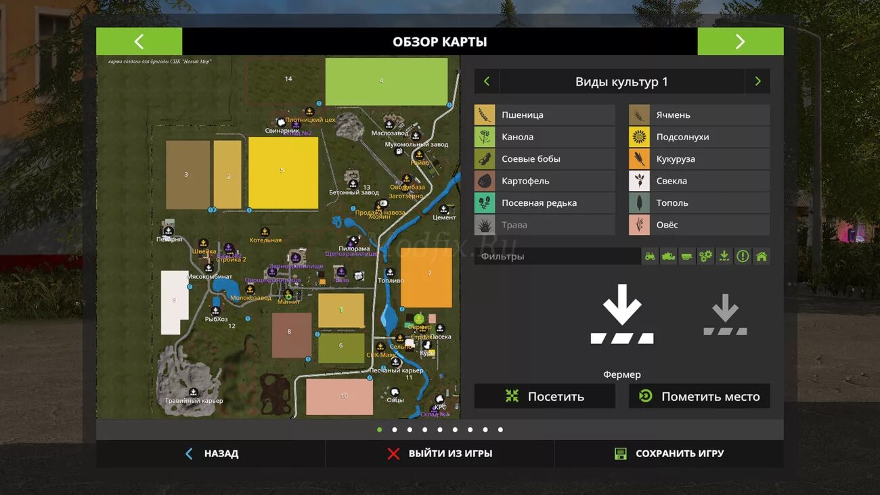Click the Ячмень color icon

pos(639,115)
